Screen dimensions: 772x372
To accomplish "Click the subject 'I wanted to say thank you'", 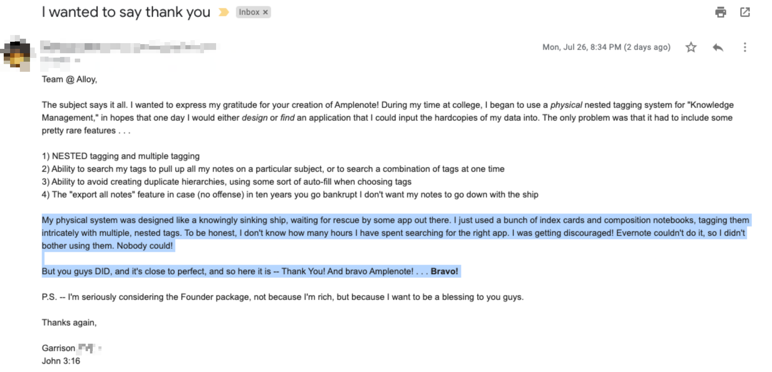I will pos(126,12).
